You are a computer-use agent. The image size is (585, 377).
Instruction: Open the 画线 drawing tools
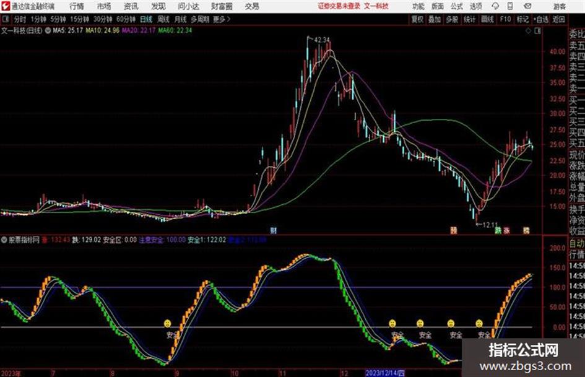click(487, 19)
